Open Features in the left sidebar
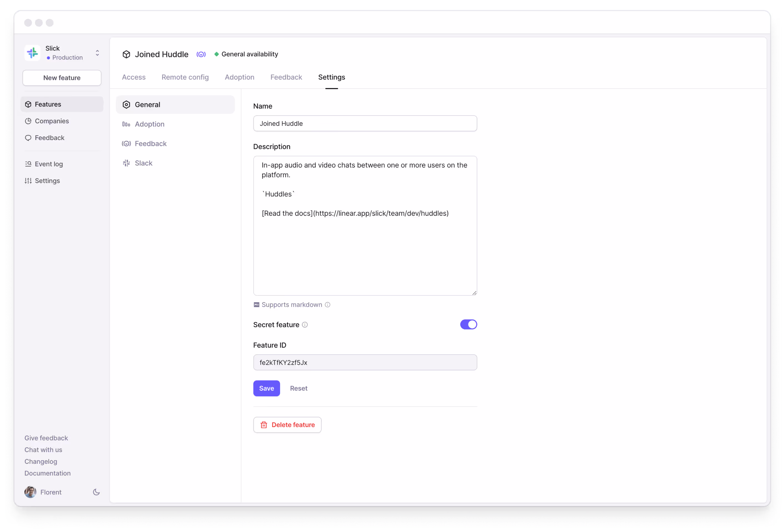The image size is (784, 531). click(x=62, y=104)
